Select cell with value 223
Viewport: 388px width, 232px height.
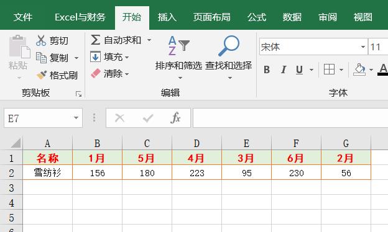[x=197, y=172]
